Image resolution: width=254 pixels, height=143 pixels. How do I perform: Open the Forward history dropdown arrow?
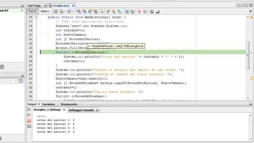click(73, 12)
